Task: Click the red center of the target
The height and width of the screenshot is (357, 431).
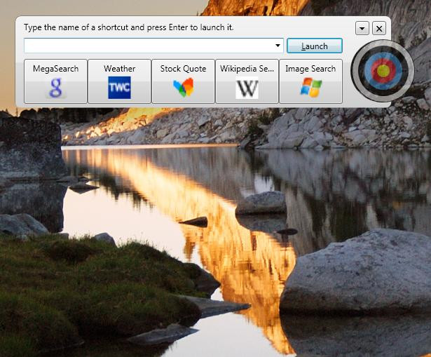Action: [x=383, y=71]
